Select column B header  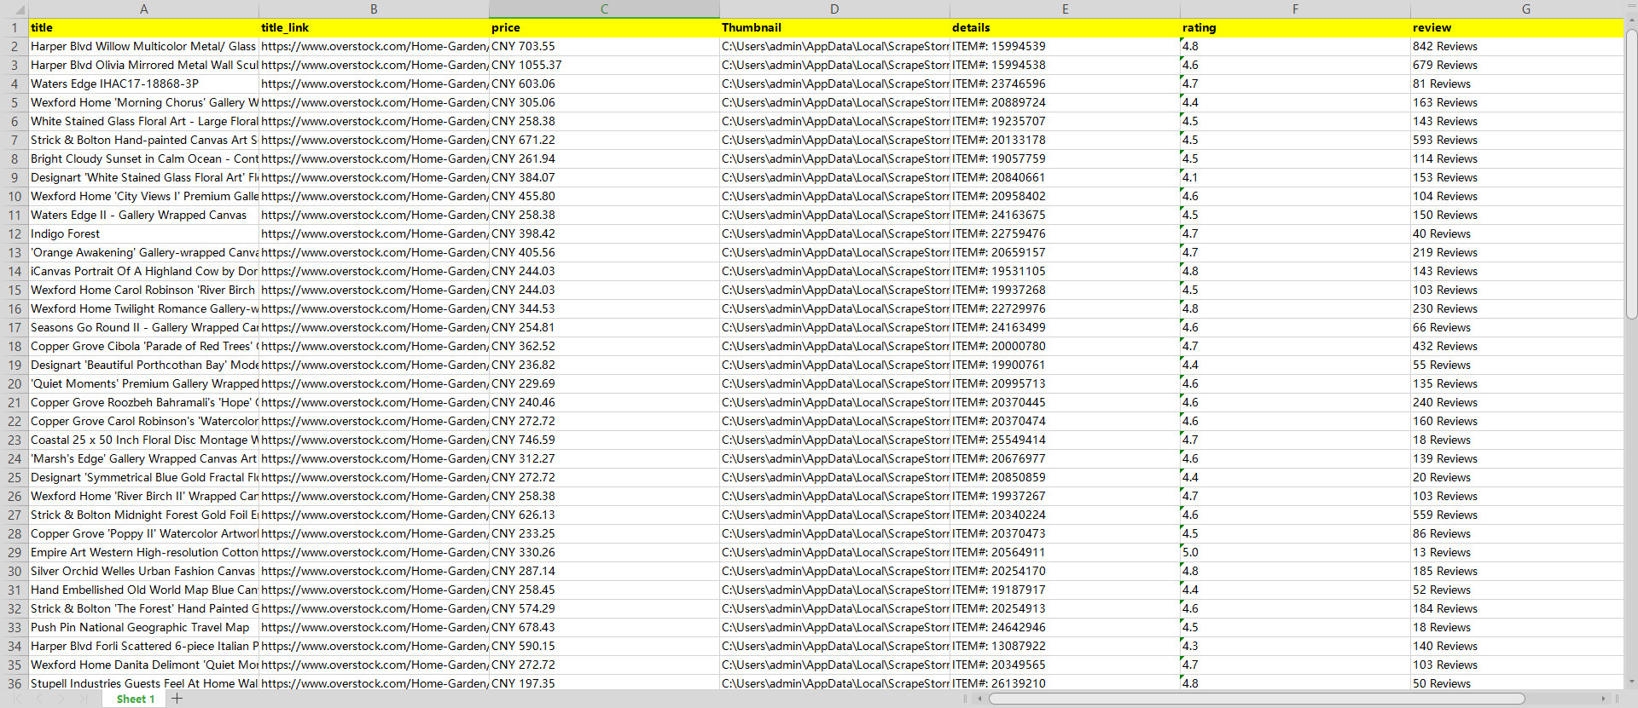[x=374, y=9]
